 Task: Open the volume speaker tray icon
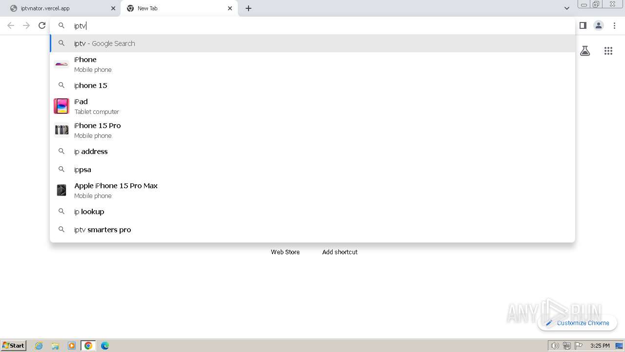[x=555, y=346]
